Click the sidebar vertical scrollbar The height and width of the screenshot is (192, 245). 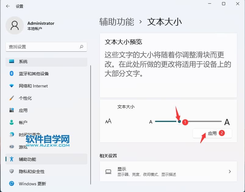pos(91,122)
